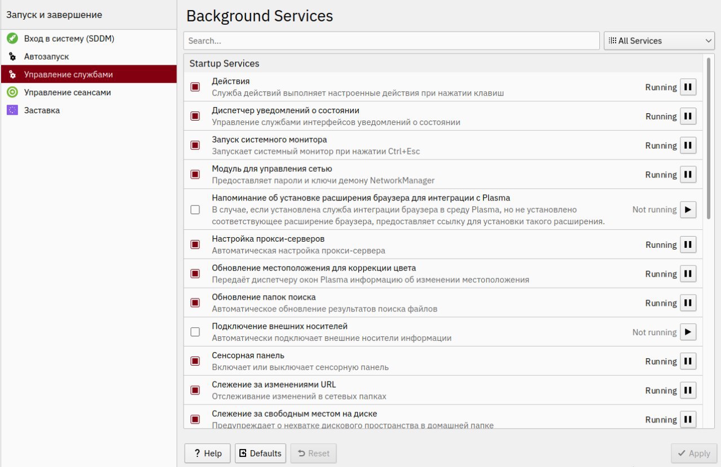Image resolution: width=721 pixels, height=467 pixels.
Task: Open Заставка settings page
Action: point(88,110)
